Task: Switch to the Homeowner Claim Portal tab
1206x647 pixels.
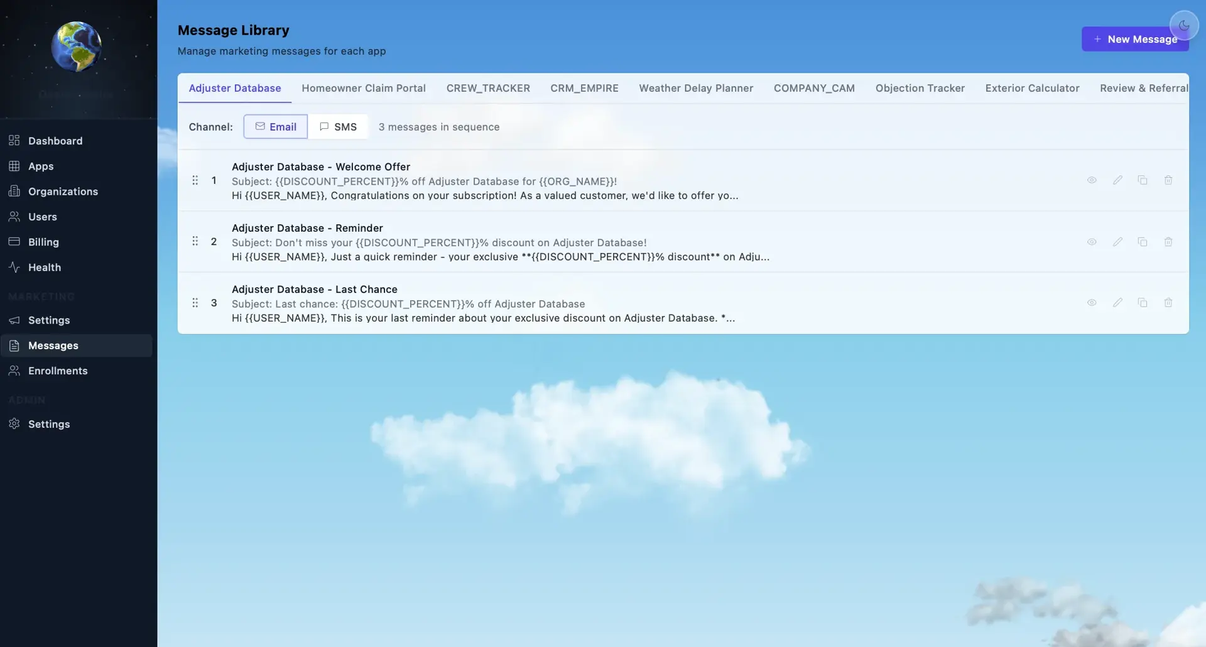Action: point(364,88)
